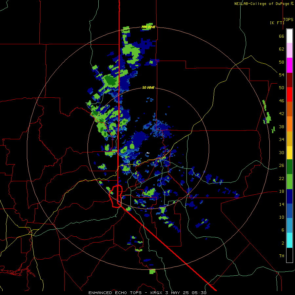Screen dimensions: 295x295
Task: Click the gold swatch near 34
Action: (289, 139)
